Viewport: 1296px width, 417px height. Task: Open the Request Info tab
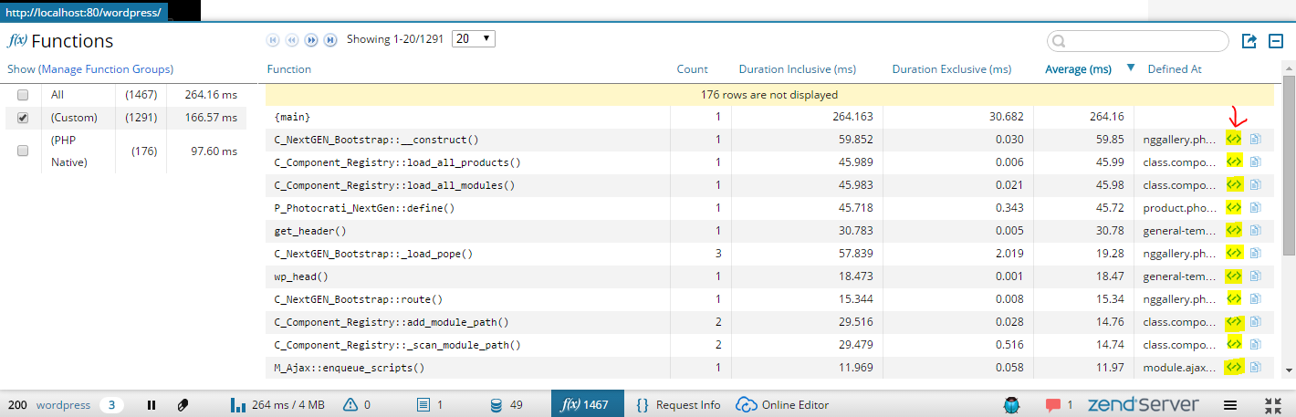click(x=678, y=404)
